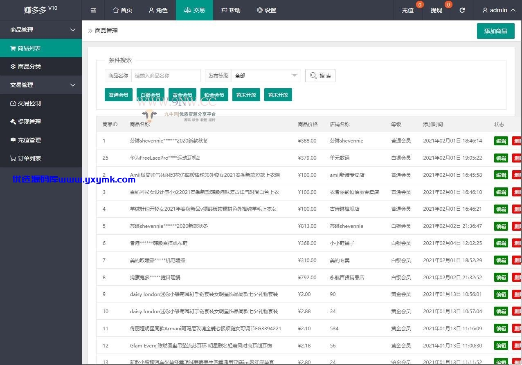Edit product 莎琳shevennie priced ¥388.00

pyautogui.click(x=501, y=141)
